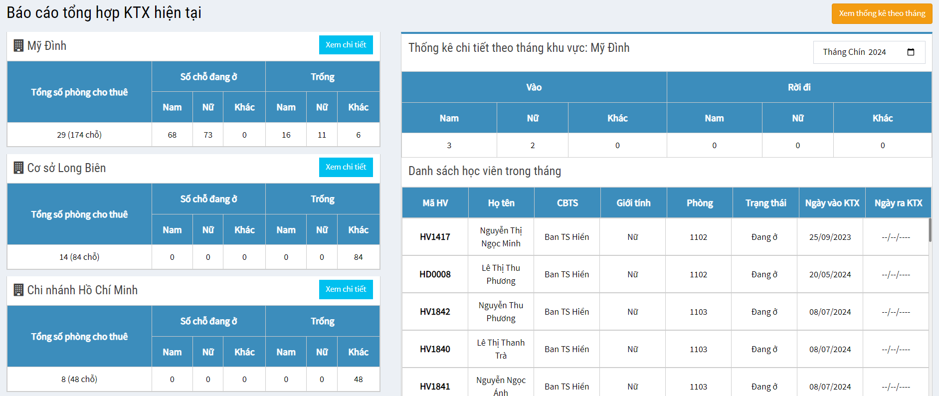This screenshot has height=396, width=939.
Task: Click the Họ tên column header
Action: pyautogui.click(x=501, y=203)
